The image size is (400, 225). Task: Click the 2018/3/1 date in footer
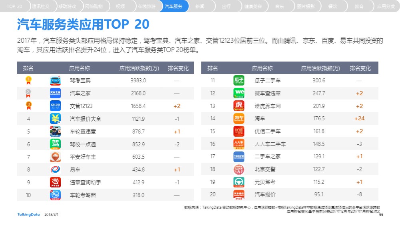point(51,215)
